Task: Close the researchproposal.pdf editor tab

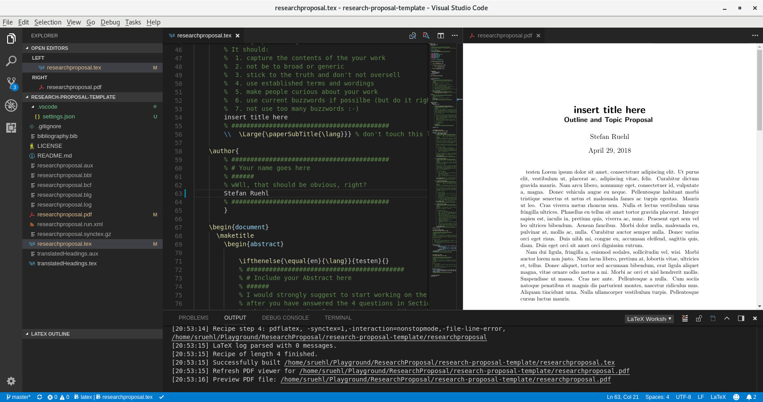Action: pos(538,36)
